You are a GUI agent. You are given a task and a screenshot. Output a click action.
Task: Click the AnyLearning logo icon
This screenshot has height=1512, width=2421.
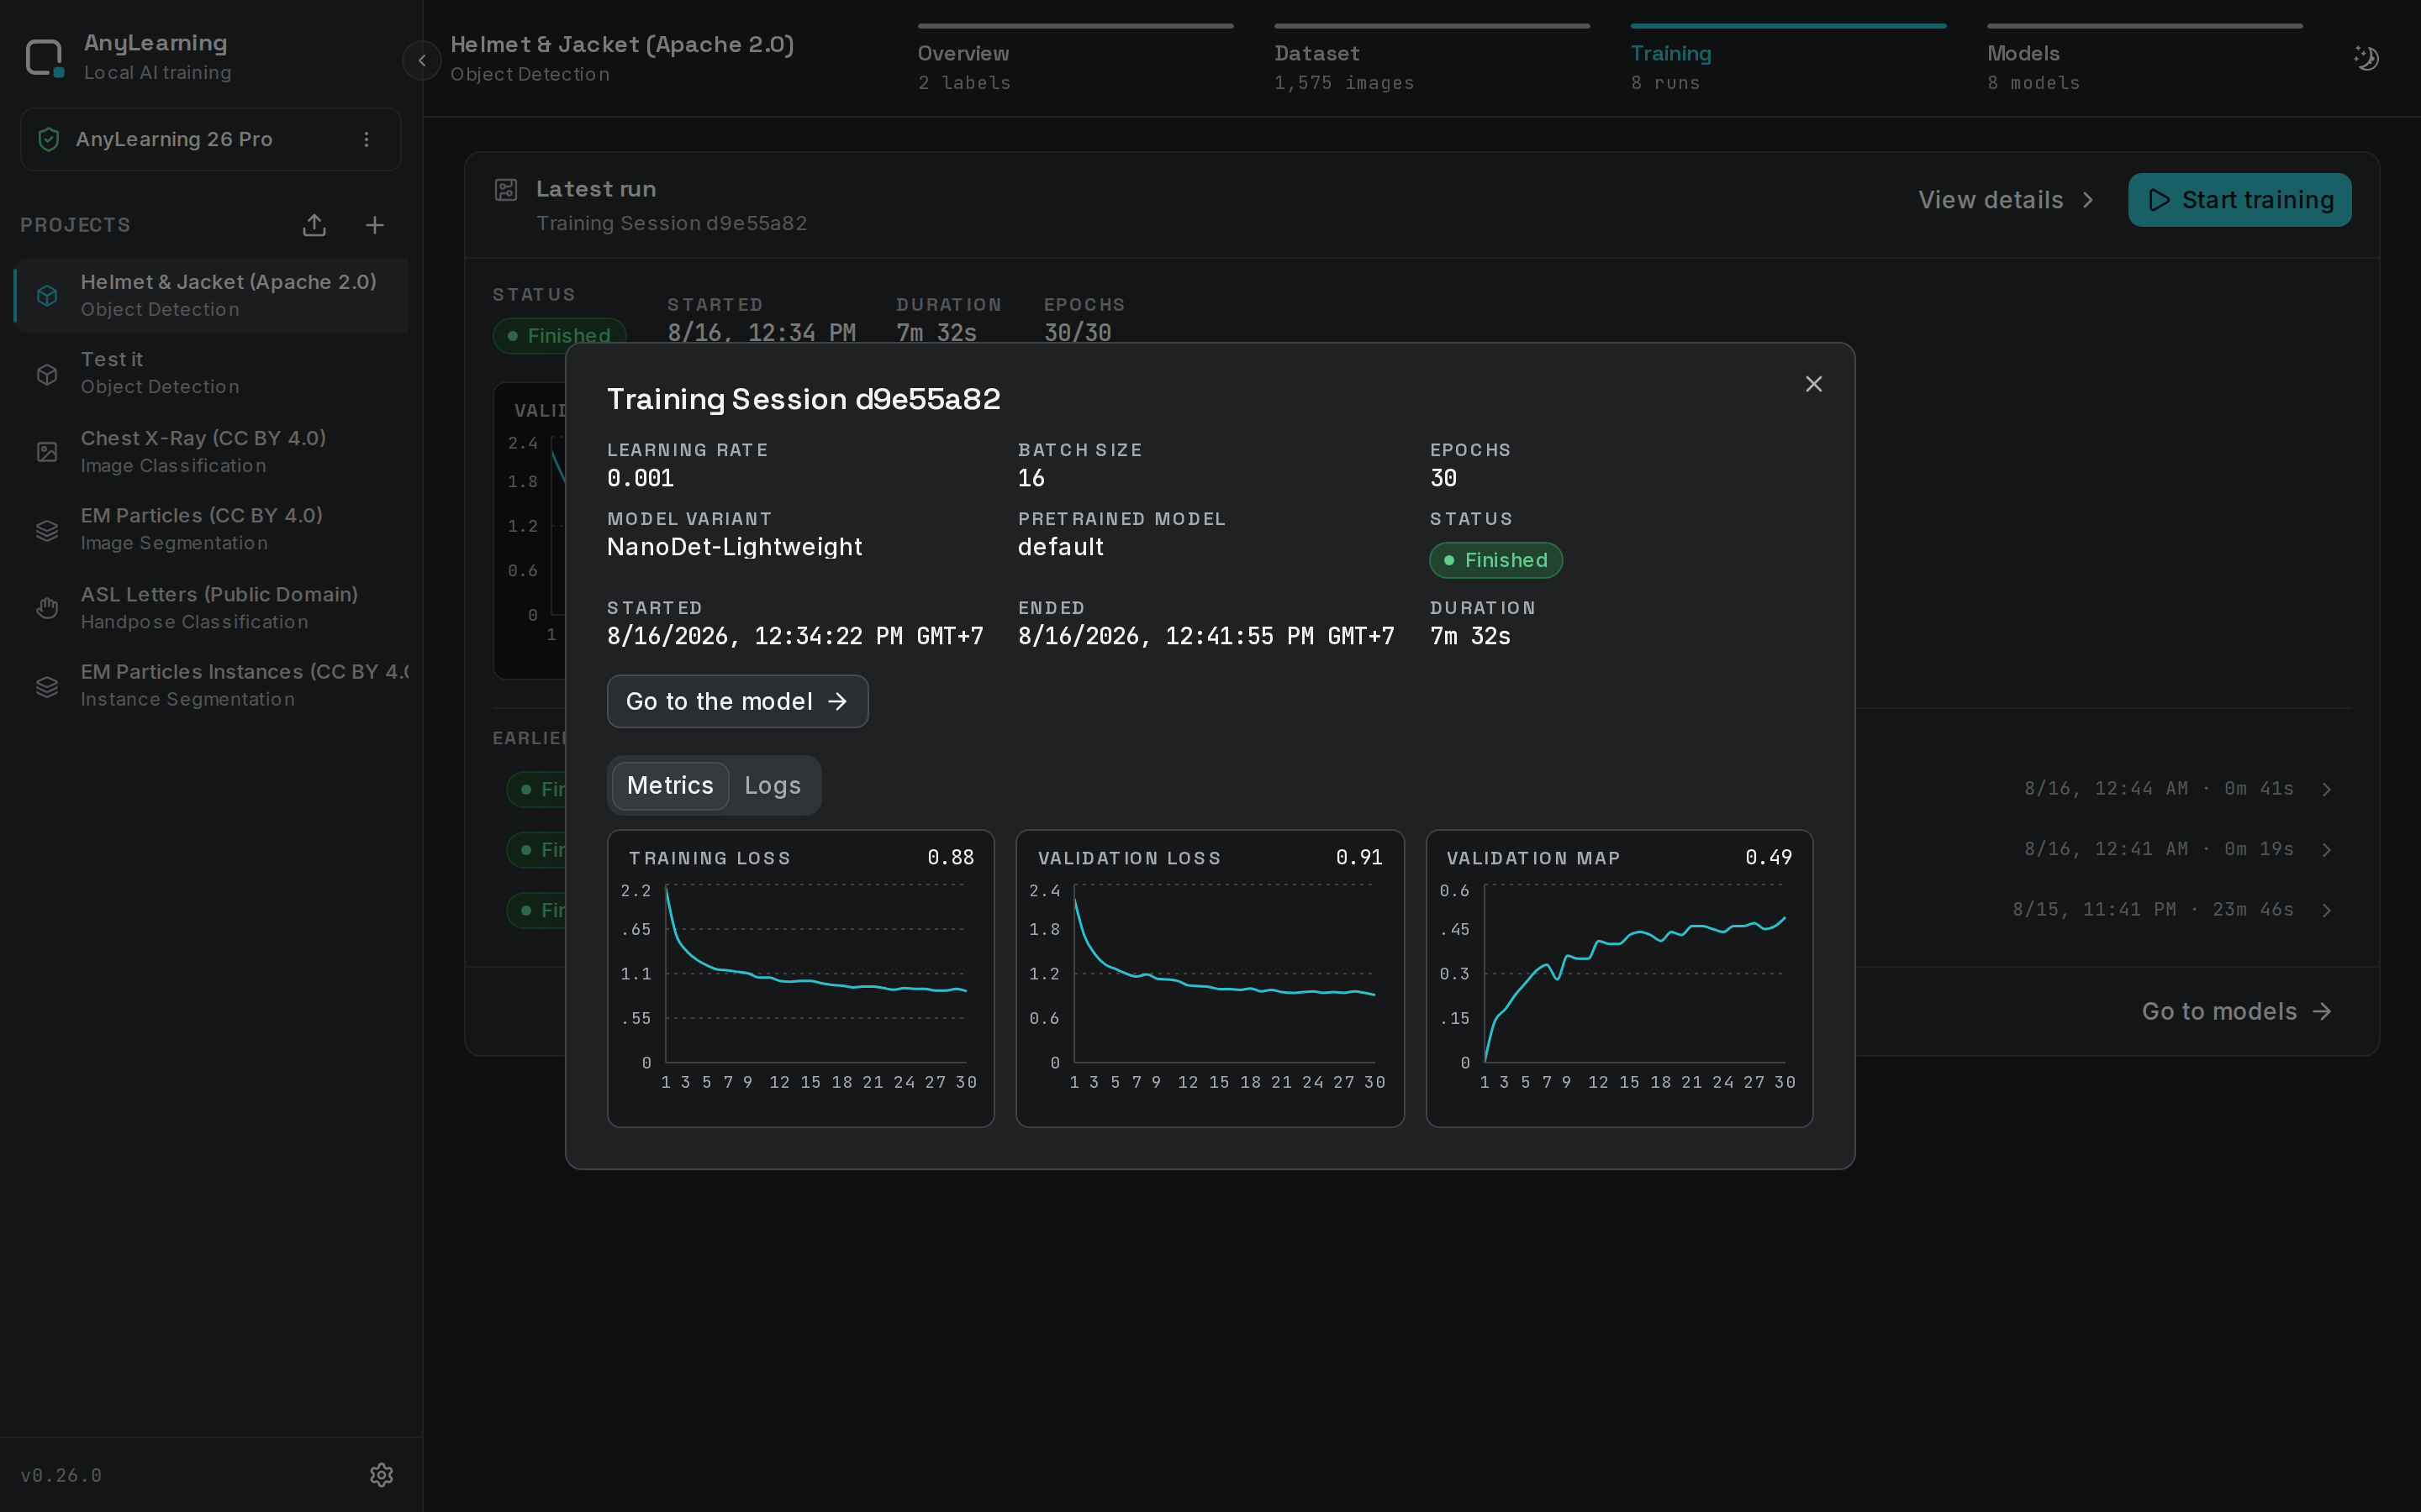pos(44,58)
